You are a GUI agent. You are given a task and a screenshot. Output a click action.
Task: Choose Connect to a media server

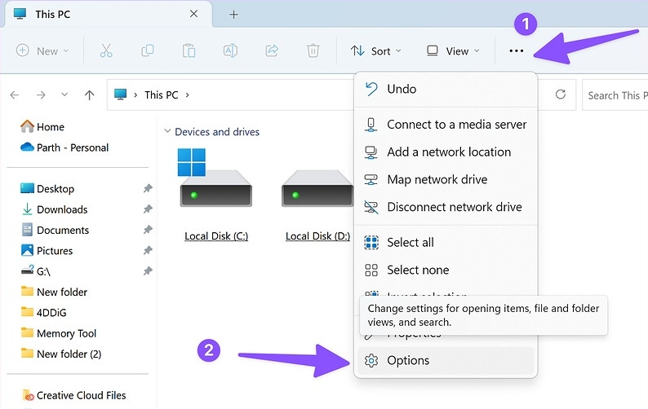[446, 124]
